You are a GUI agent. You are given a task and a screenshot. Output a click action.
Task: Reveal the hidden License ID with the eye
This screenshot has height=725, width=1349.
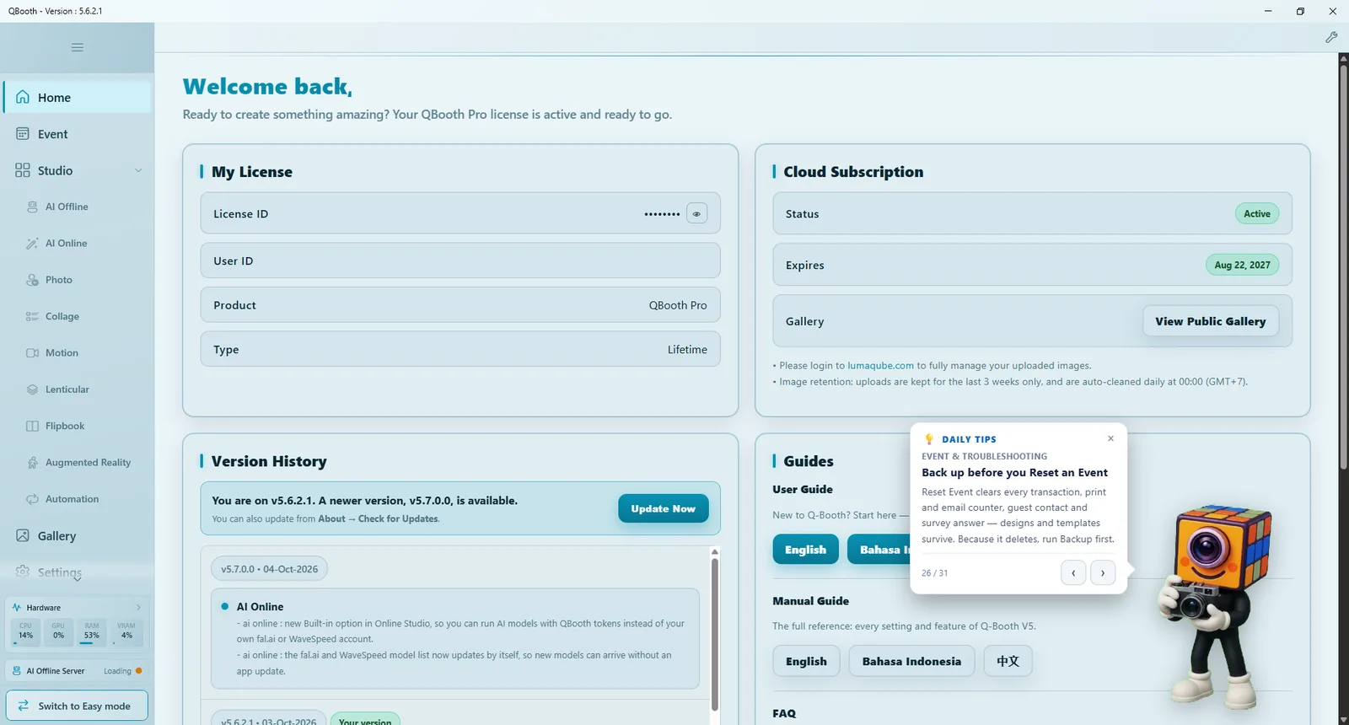tap(696, 214)
